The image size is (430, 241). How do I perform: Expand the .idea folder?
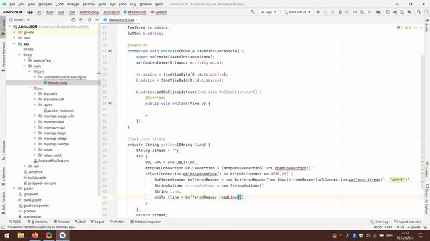point(15,38)
